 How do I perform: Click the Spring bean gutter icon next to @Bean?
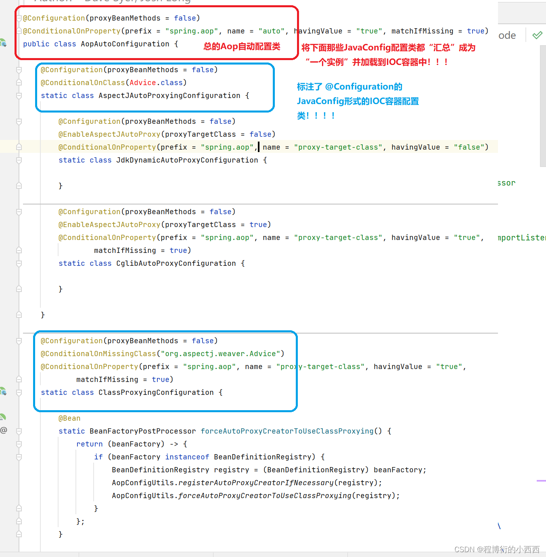[x=3, y=417]
